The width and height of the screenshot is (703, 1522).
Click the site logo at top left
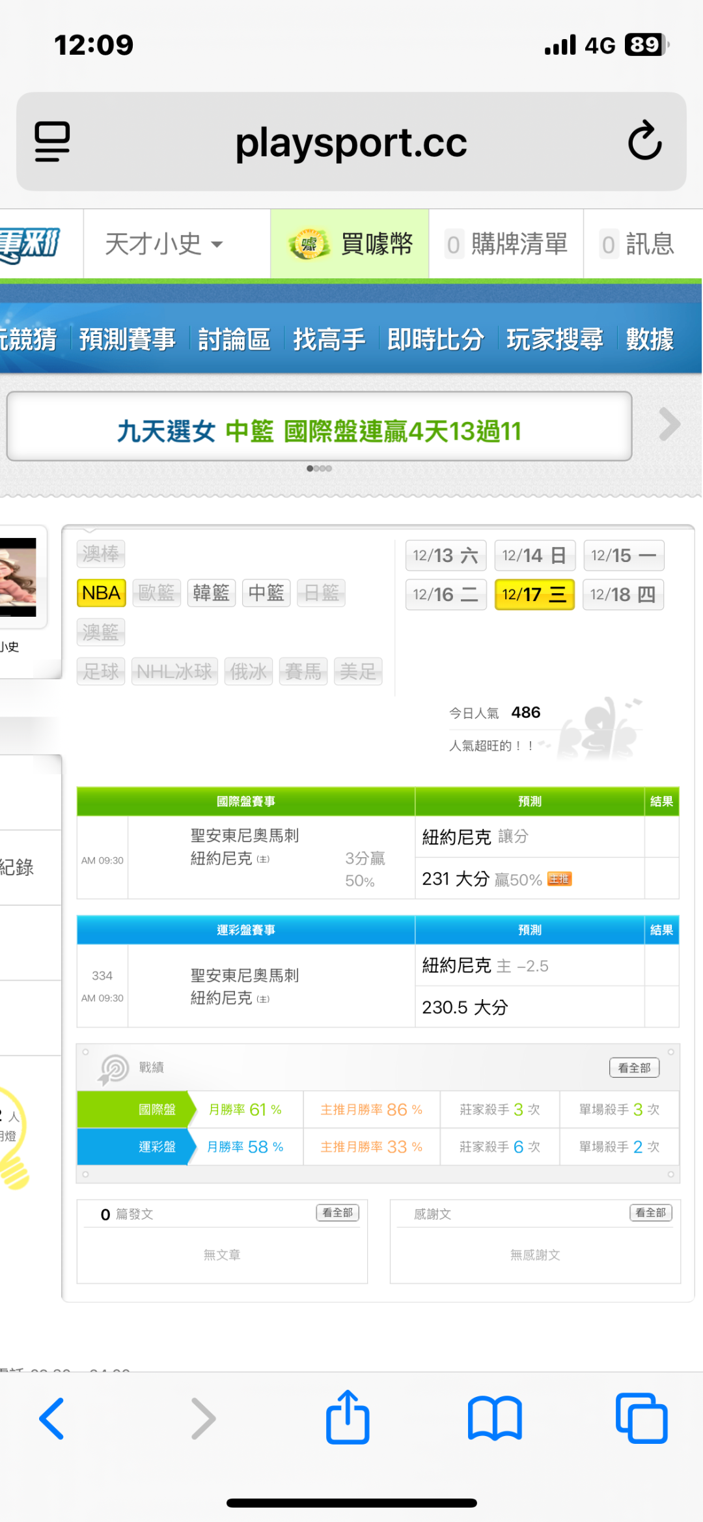point(30,244)
